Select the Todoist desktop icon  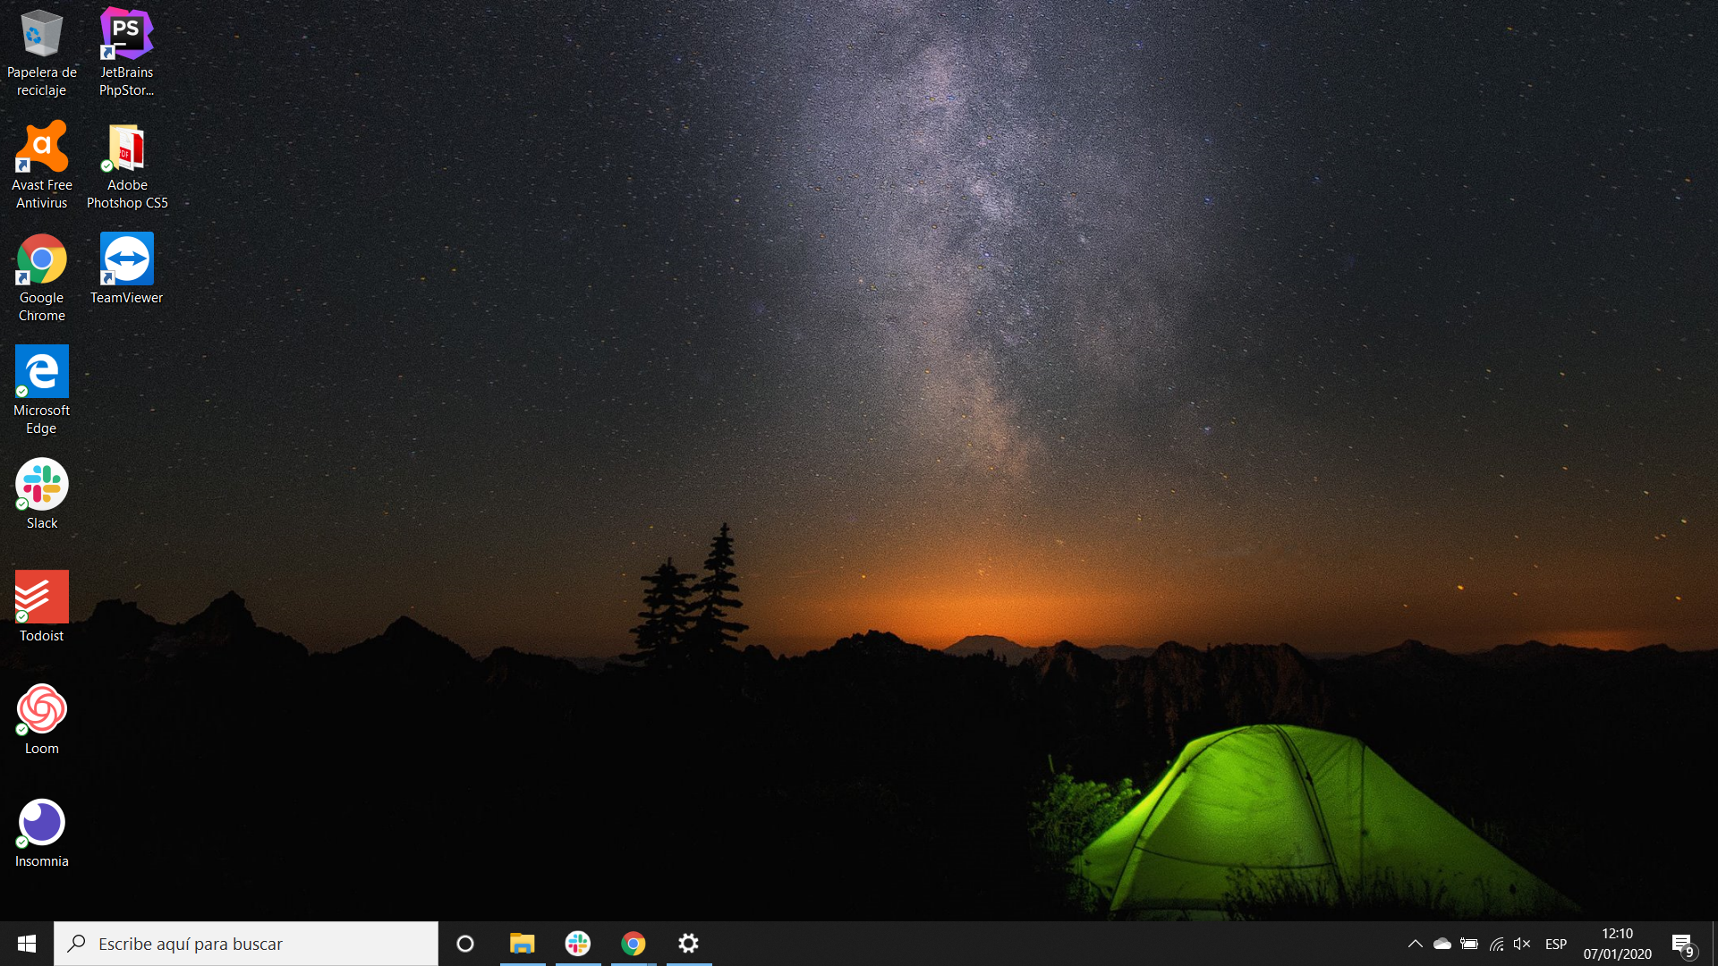click(41, 608)
